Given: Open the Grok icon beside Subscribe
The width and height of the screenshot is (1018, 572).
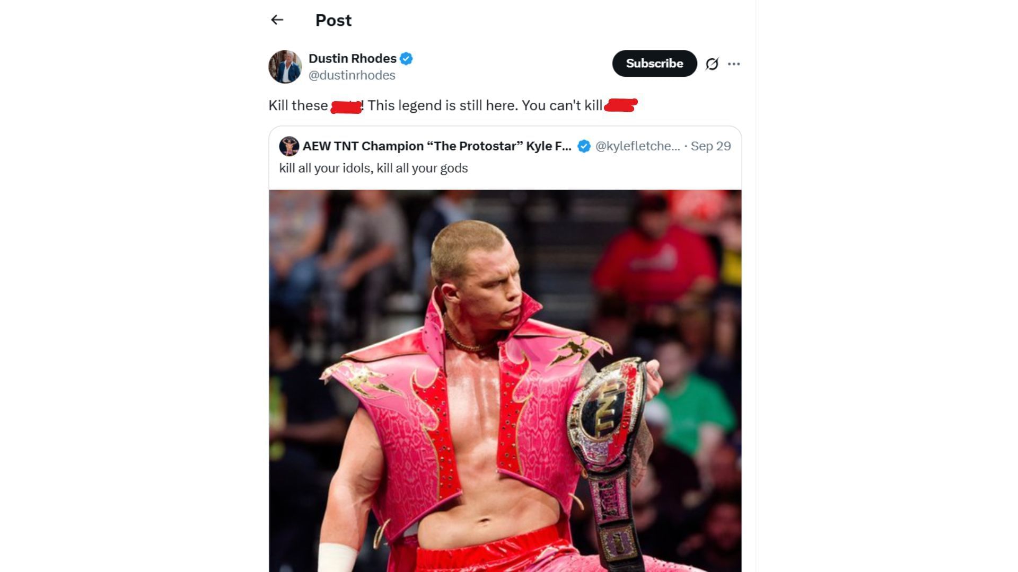Looking at the screenshot, I should click(x=712, y=64).
